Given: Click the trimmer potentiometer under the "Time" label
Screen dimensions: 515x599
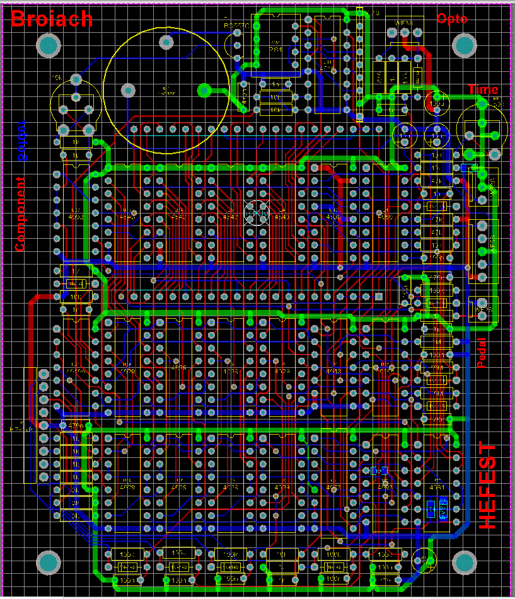Looking at the screenshot, I should point(482,129).
